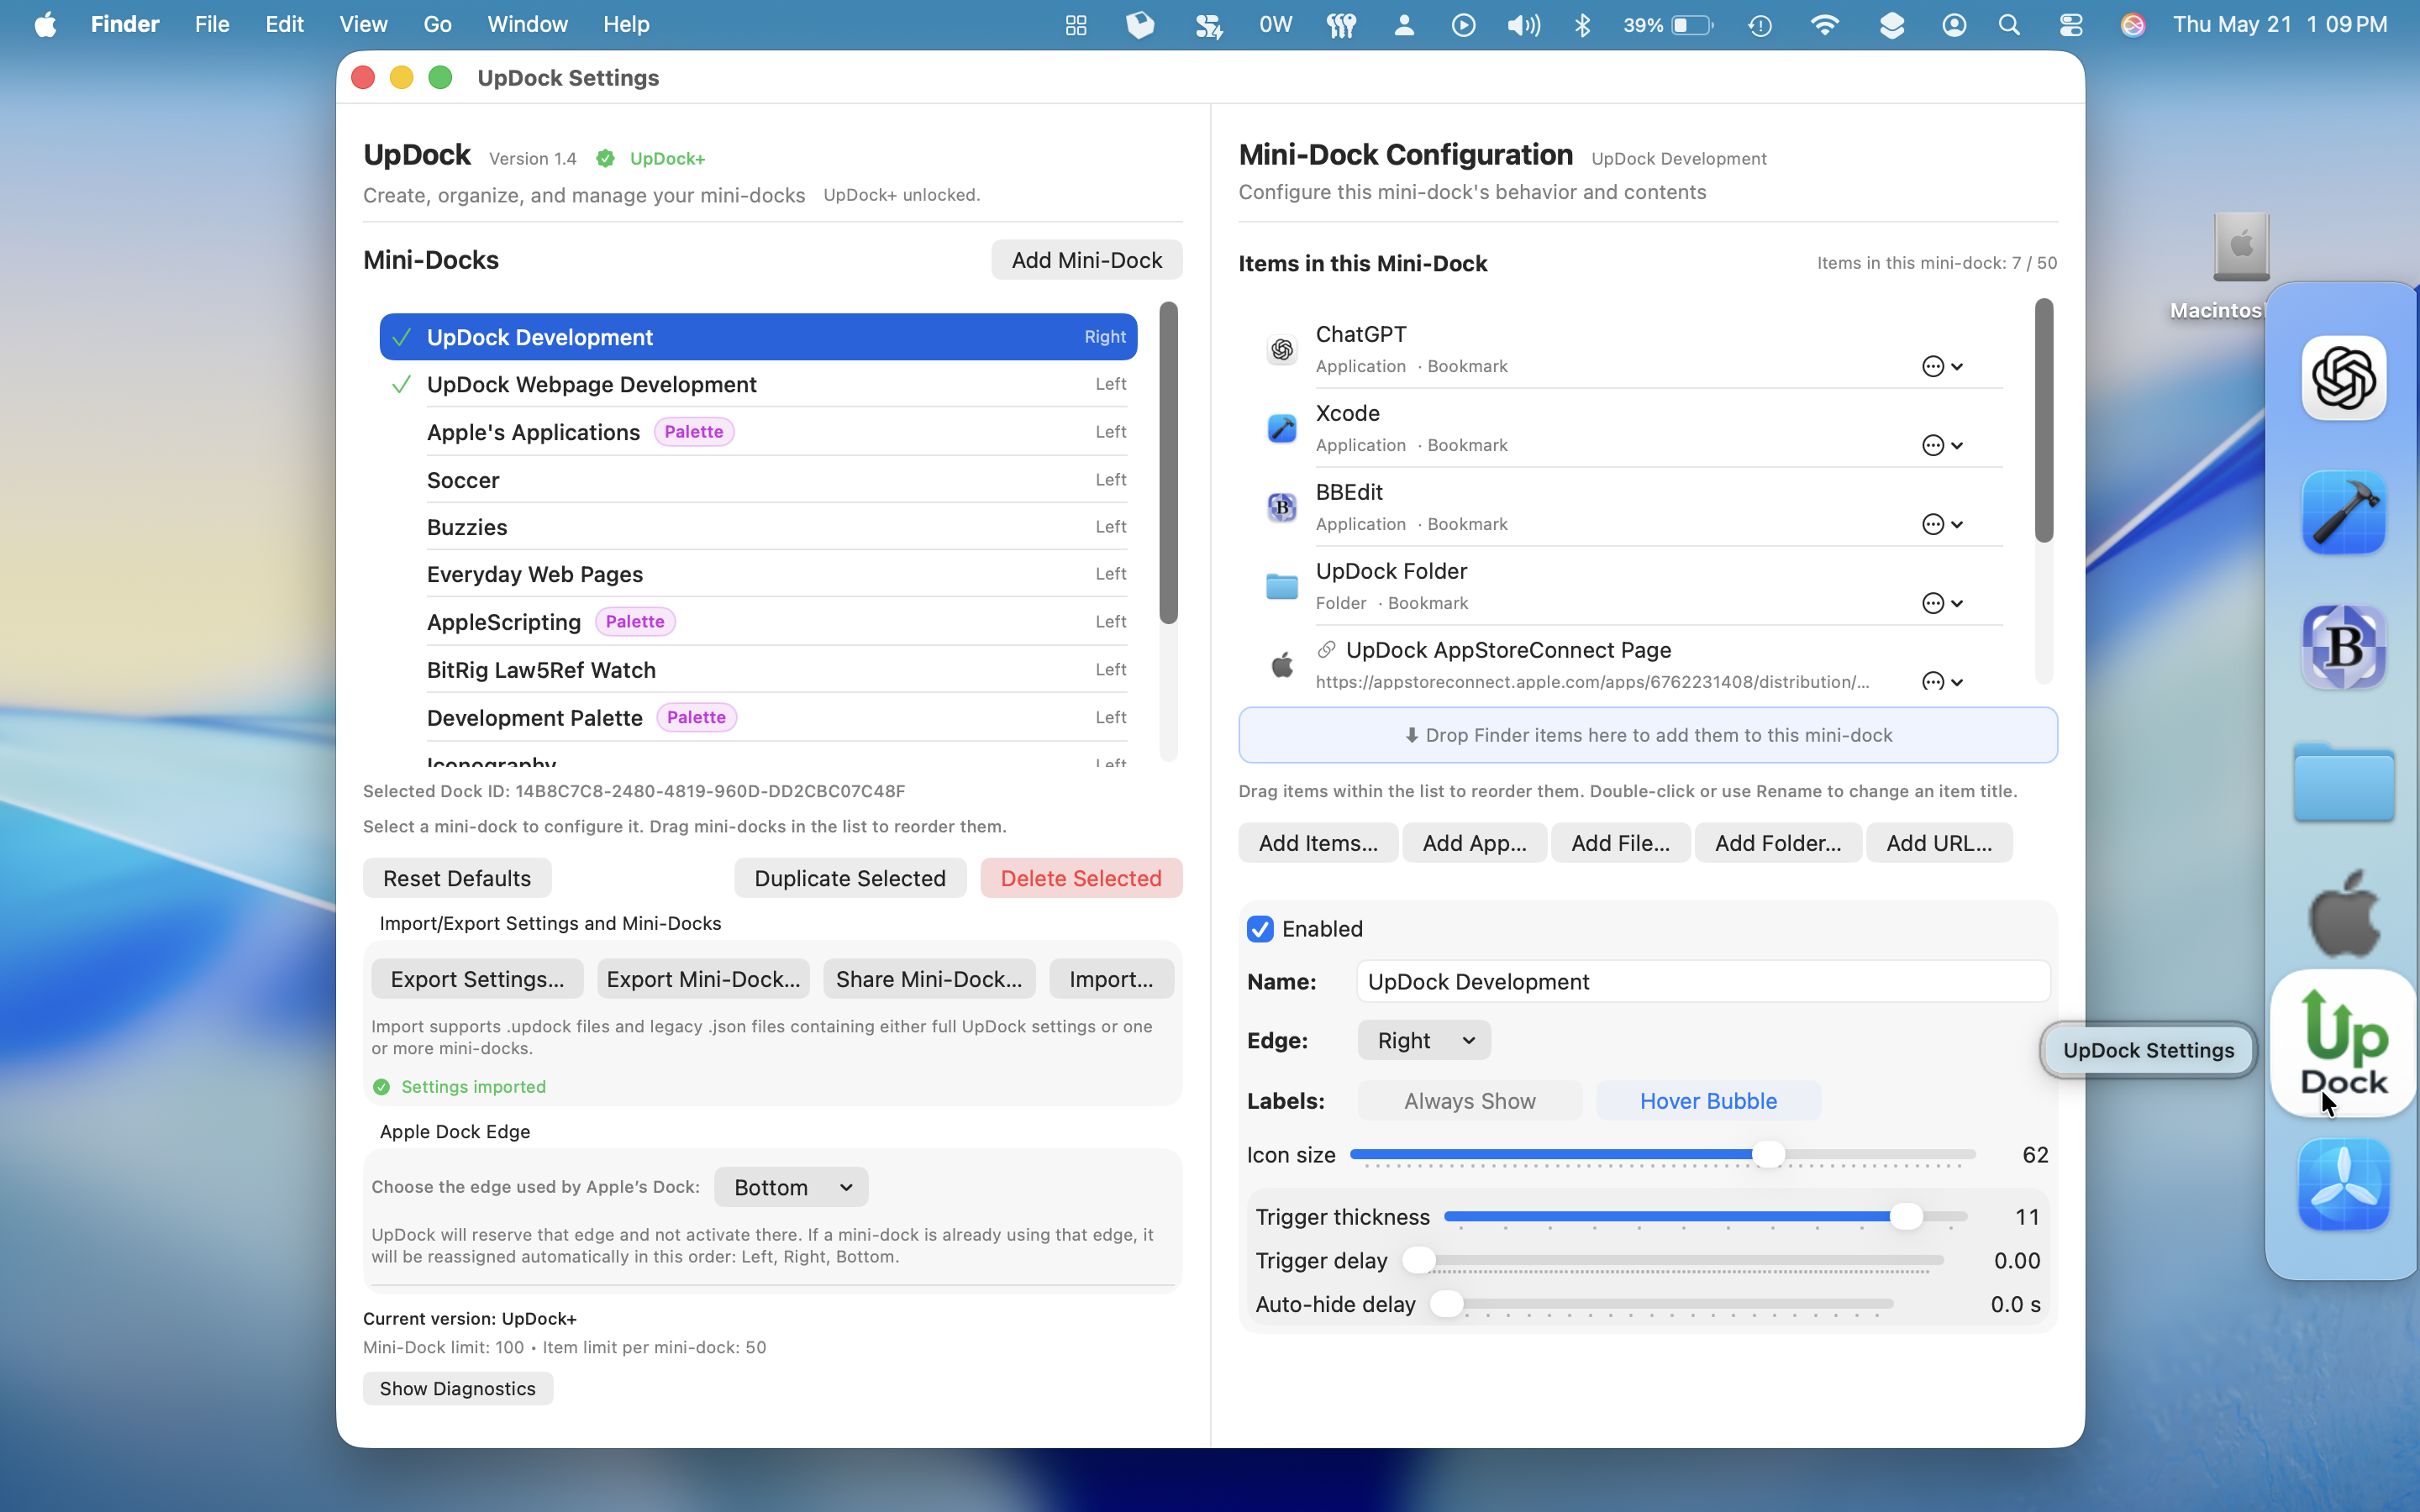2420x1512 pixels.
Task: Open the blue propeller app in mini-dock
Action: click(2343, 1185)
